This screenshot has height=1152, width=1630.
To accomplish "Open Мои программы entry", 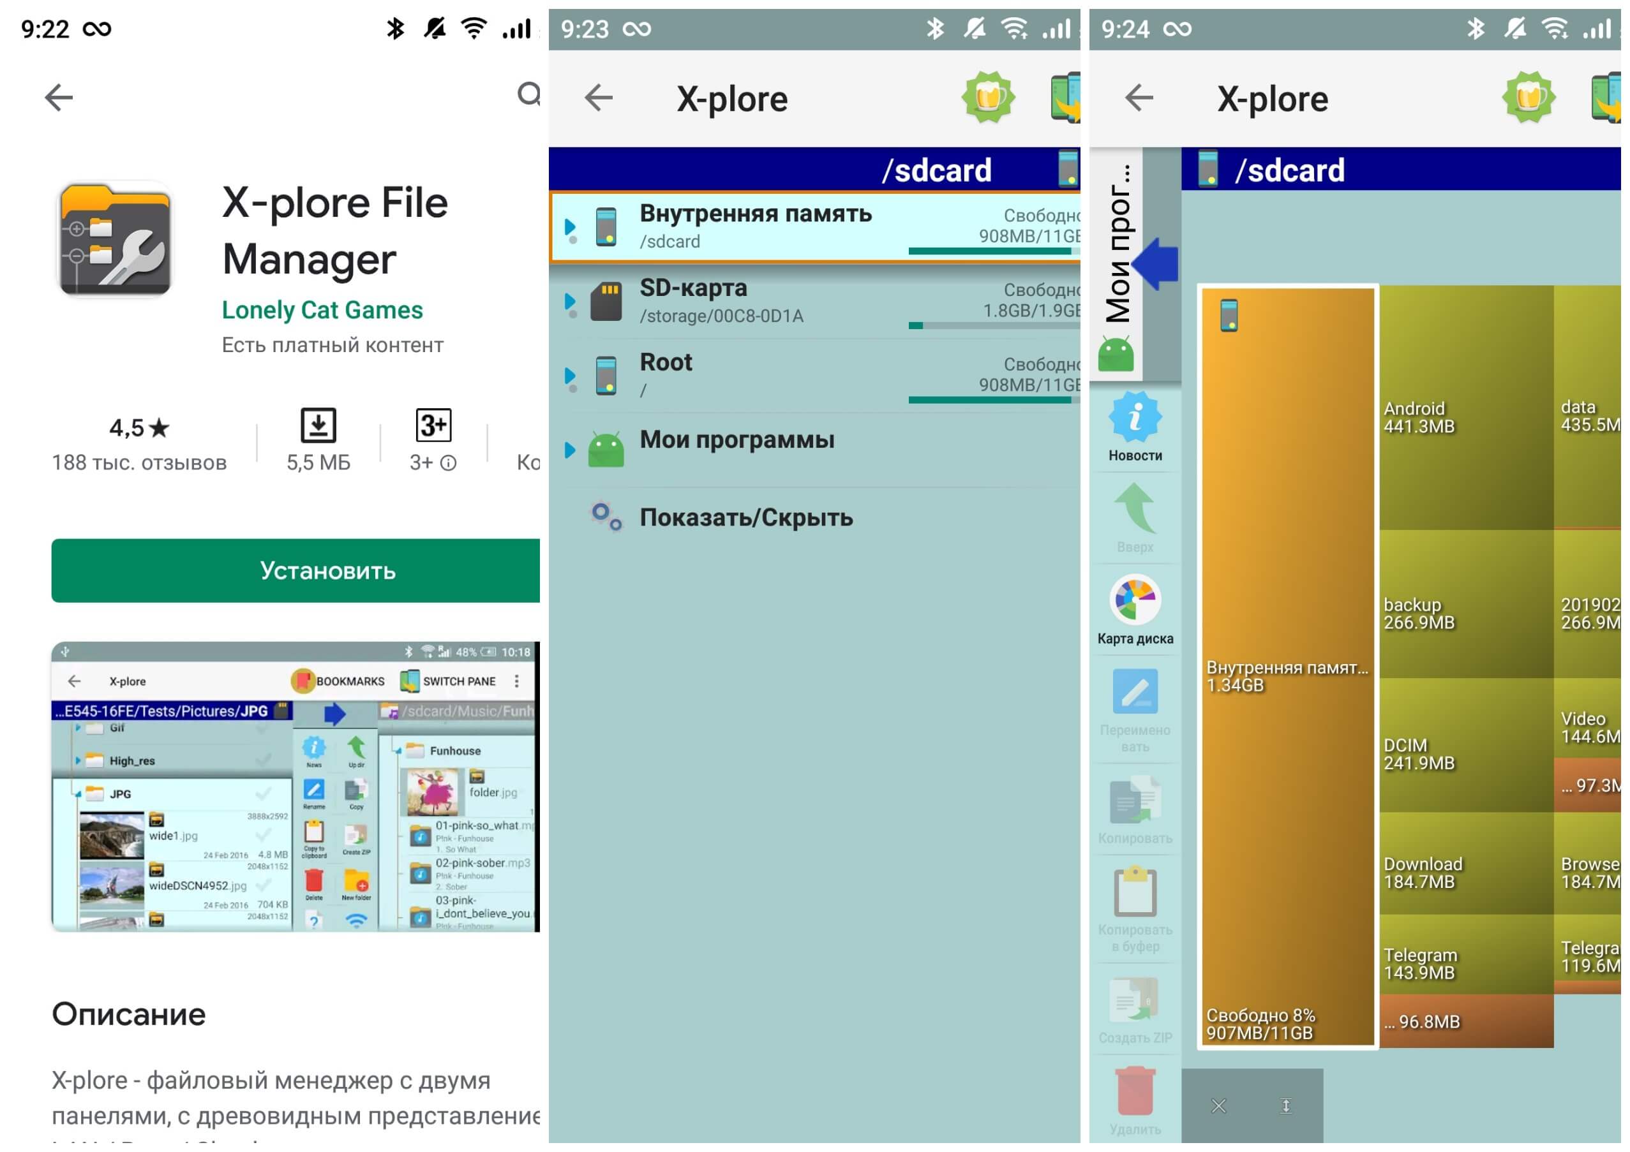I will pyautogui.click(x=815, y=449).
